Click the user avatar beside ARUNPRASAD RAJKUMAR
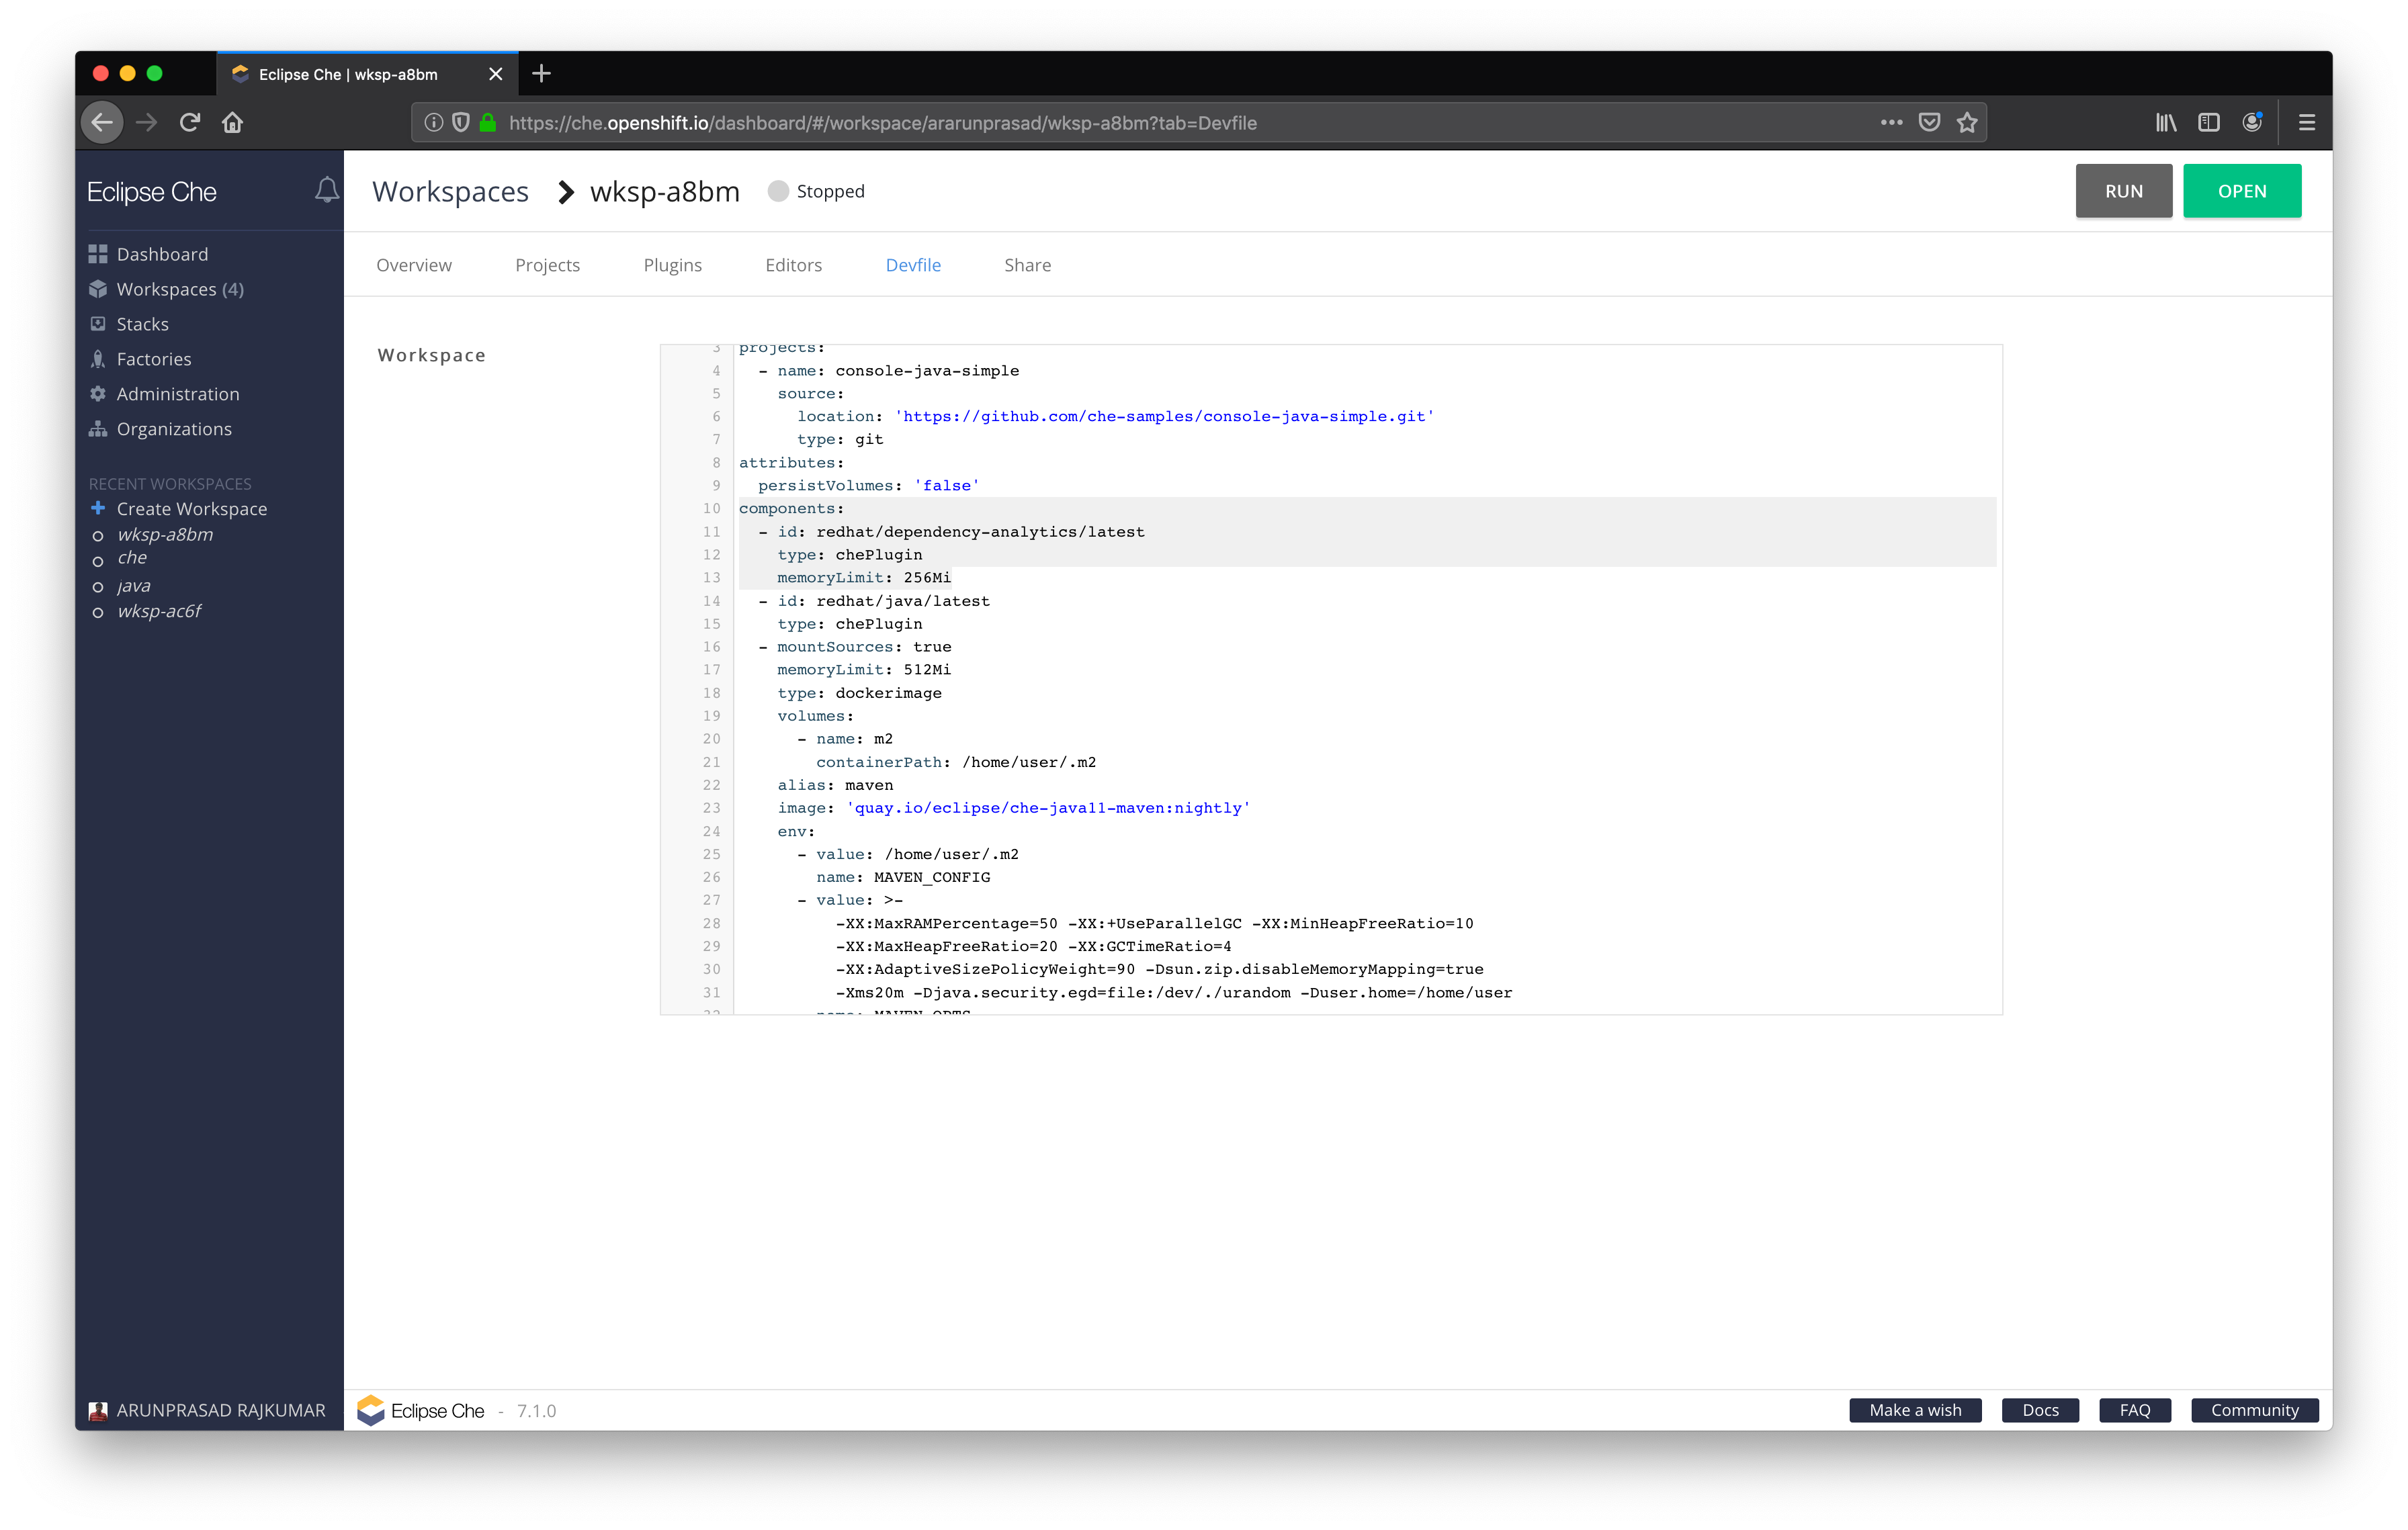This screenshot has width=2408, height=1530. [x=98, y=1410]
